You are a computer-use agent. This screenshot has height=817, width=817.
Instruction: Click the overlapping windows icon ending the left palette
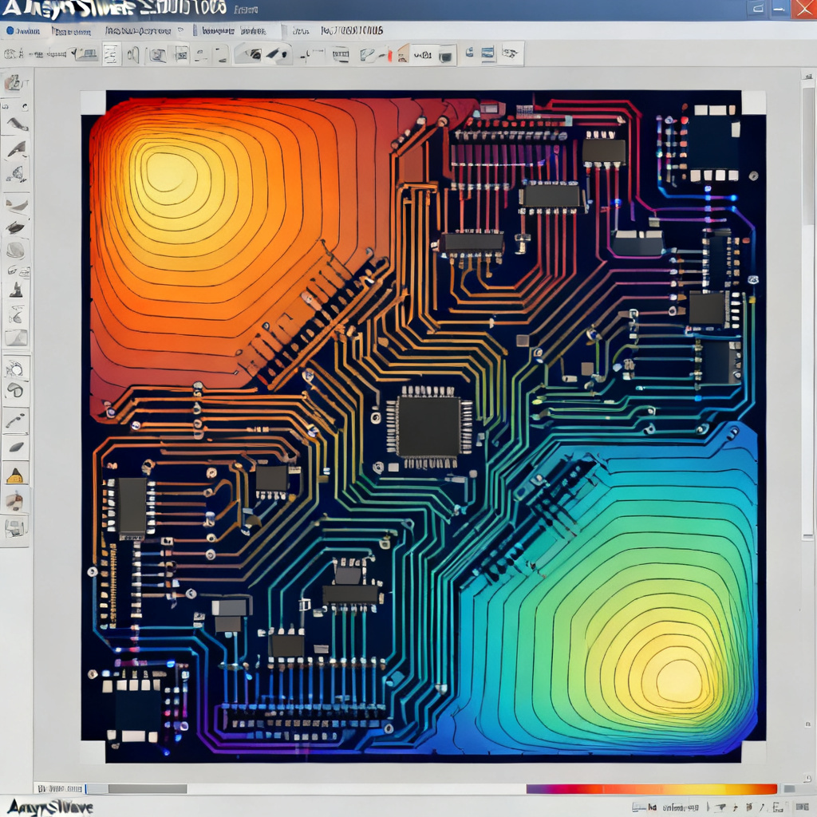14,528
